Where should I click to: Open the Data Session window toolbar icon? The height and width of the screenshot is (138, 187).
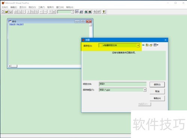81,12
